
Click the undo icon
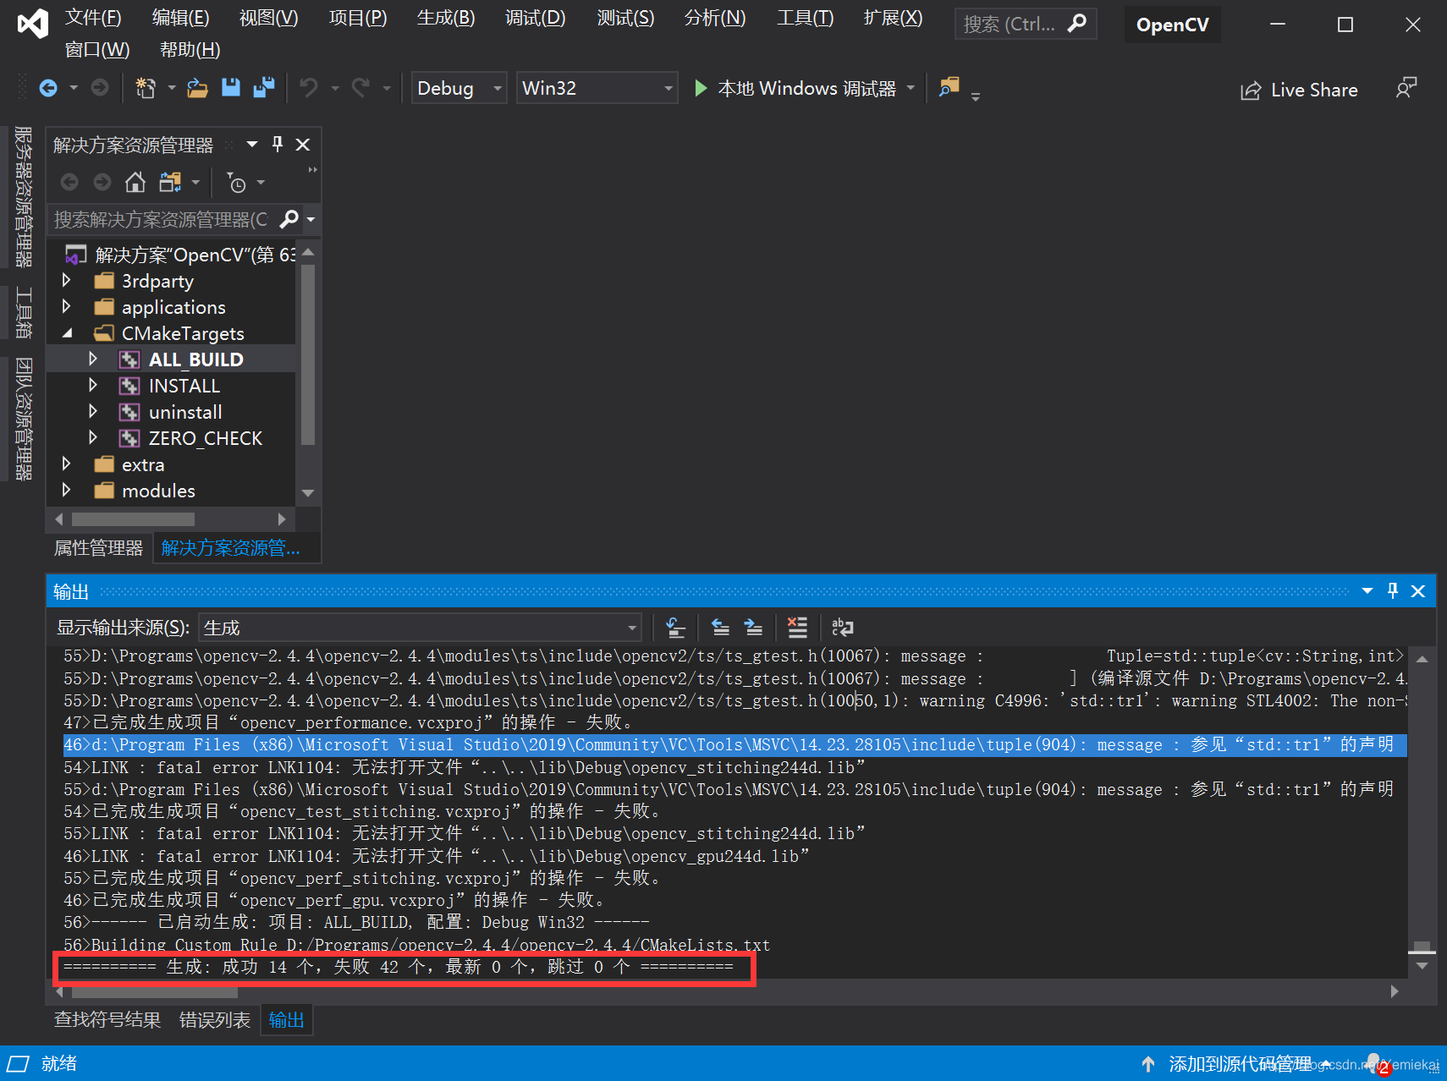pyautogui.click(x=309, y=88)
